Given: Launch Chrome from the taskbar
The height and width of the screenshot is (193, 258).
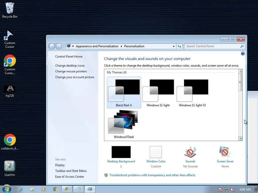Looking at the screenshot, I should coord(55,189).
